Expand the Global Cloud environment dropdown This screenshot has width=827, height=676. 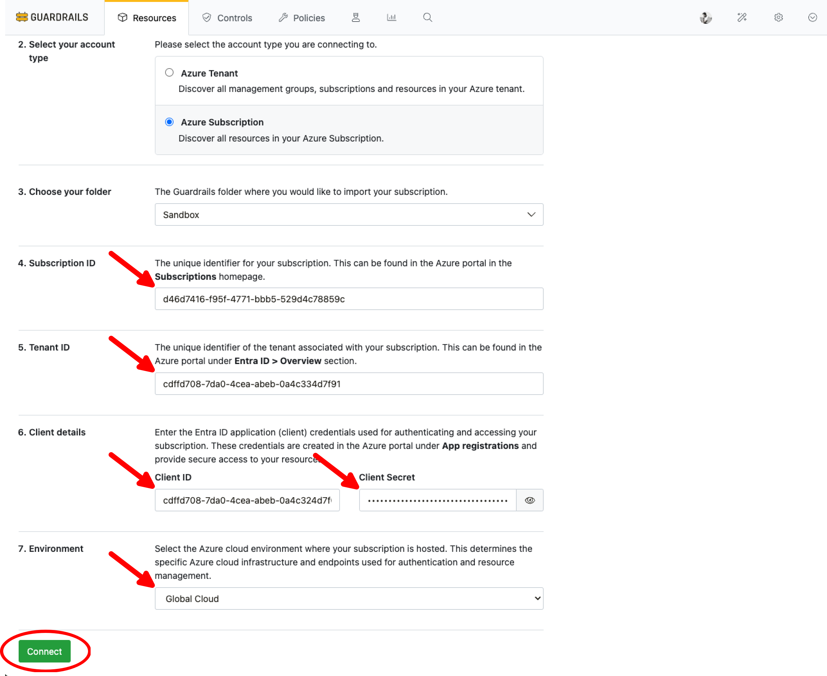click(349, 598)
